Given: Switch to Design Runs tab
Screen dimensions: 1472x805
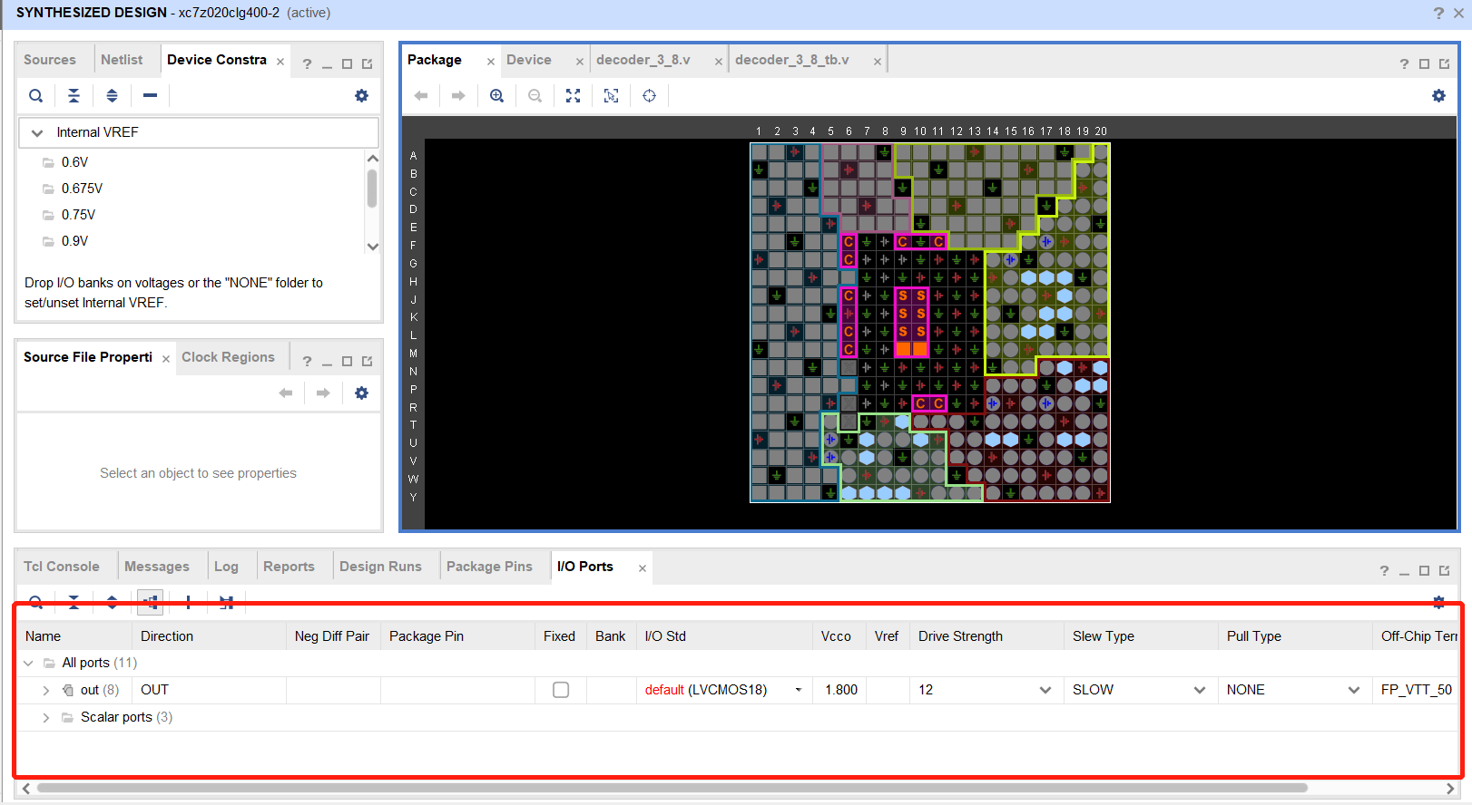Looking at the screenshot, I should pyautogui.click(x=380, y=567).
